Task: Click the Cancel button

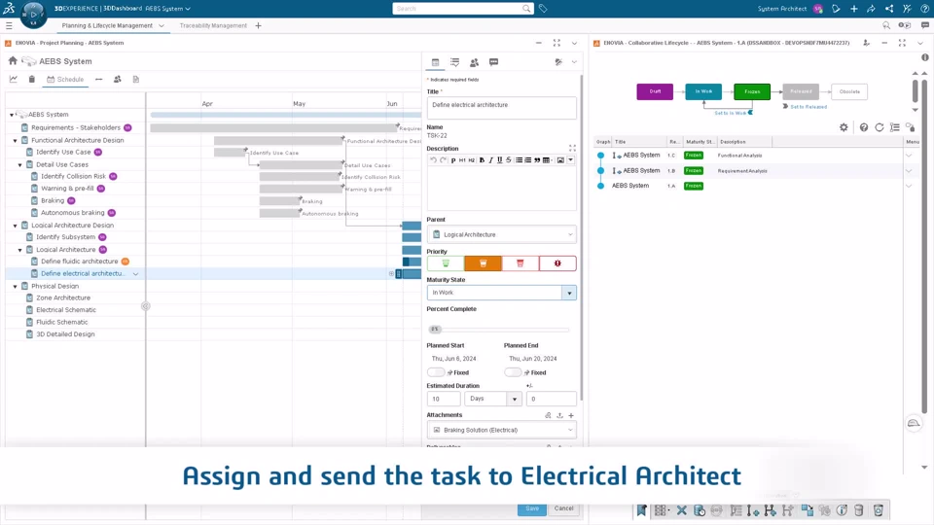Action: click(563, 508)
